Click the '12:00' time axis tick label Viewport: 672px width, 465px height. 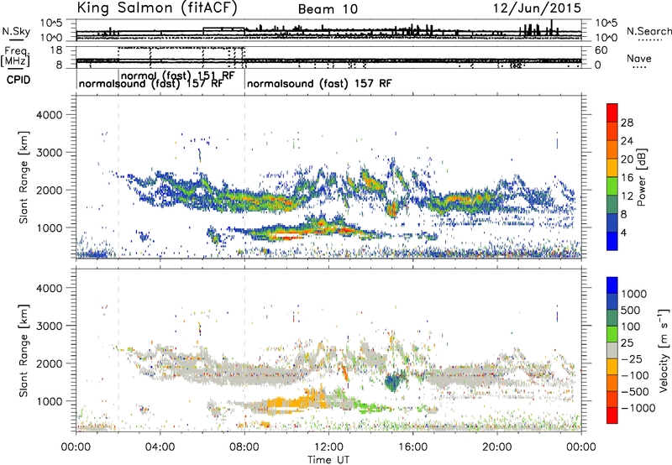pos(328,447)
